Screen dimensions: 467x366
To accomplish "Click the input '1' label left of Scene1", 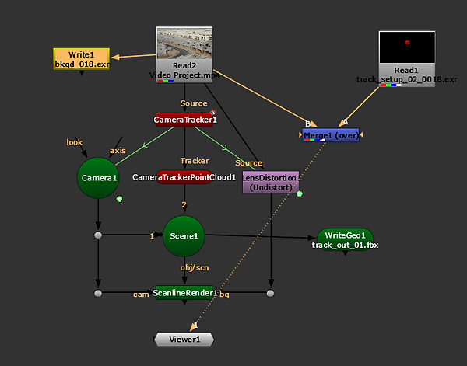I will [x=152, y=236].
